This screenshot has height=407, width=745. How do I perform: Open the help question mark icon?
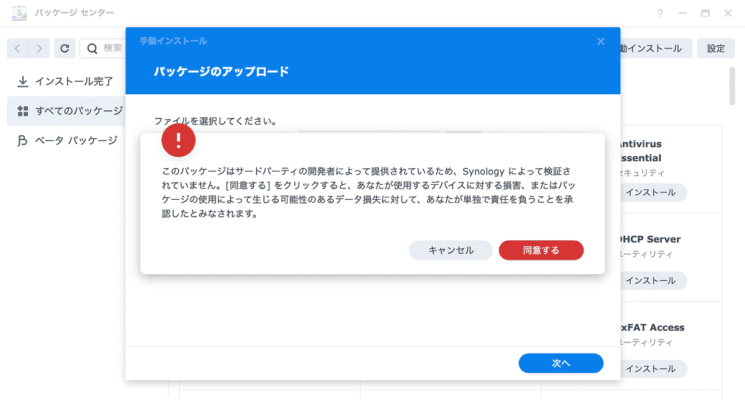click(x=660, y=13)
